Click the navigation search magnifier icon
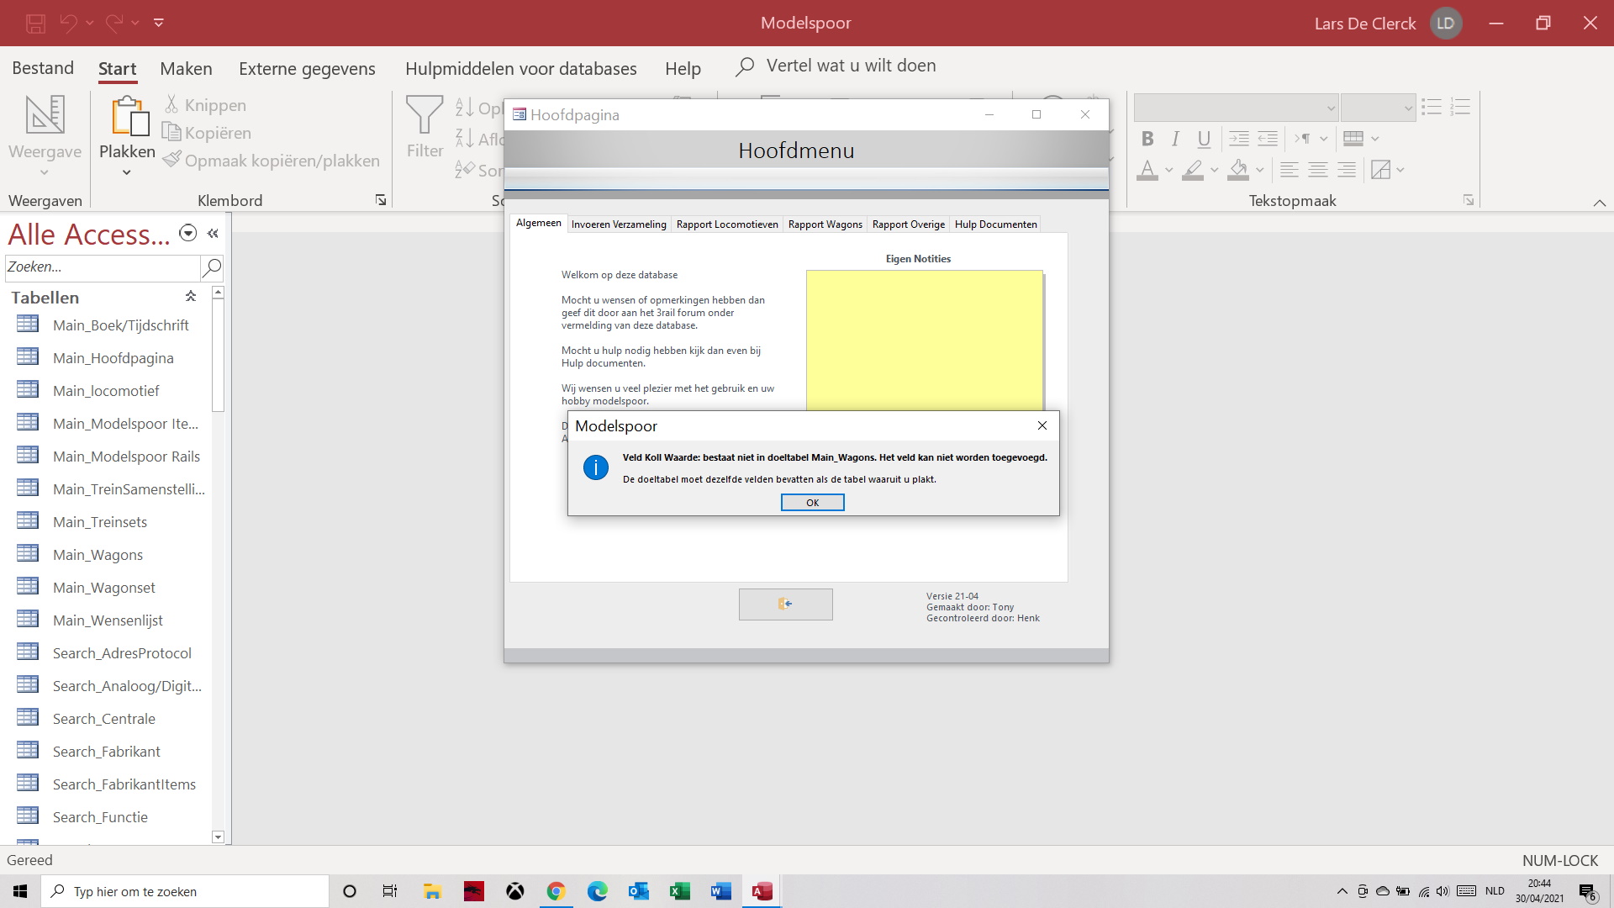The width and height of the screenshot is (1614, 908). [212, 267]
